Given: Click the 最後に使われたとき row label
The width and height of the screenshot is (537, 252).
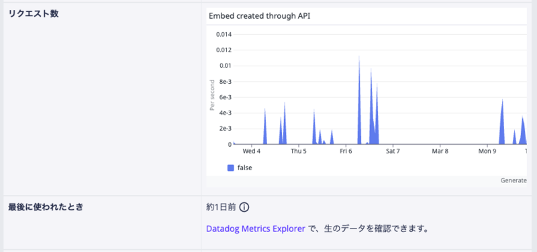Looking at the screenshot, I should 46,207.
